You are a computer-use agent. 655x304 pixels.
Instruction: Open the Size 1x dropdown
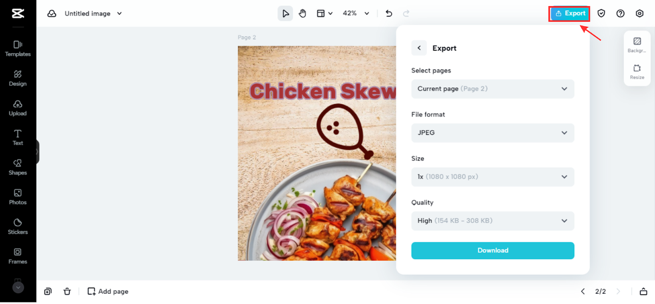click(493, 177)
